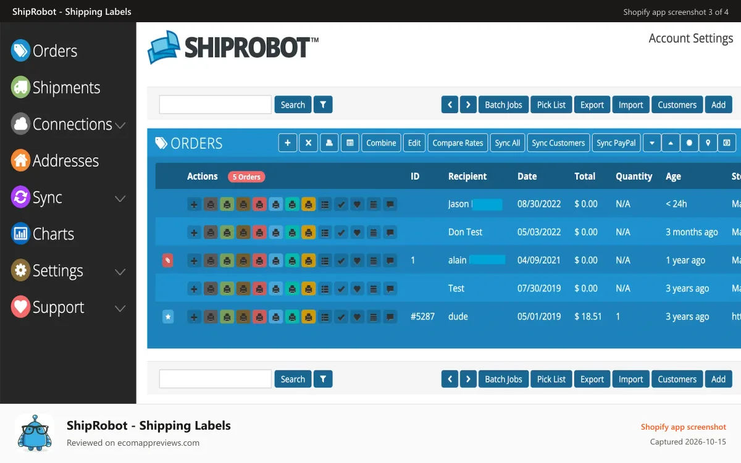The height and width of the screenshot is (463, 741).
Task: Click the comment icon in Don Test row
Action: click(x=390, y=233)
